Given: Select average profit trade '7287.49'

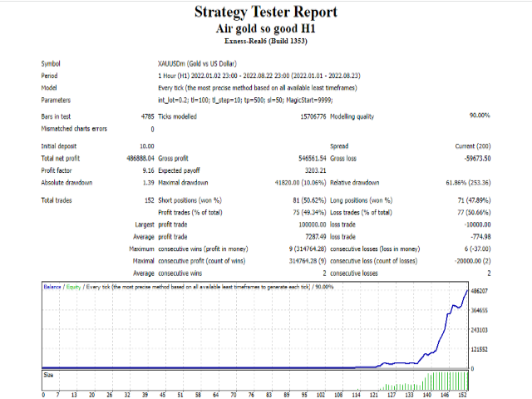Looking at the screenshot, I should point(316,237).
